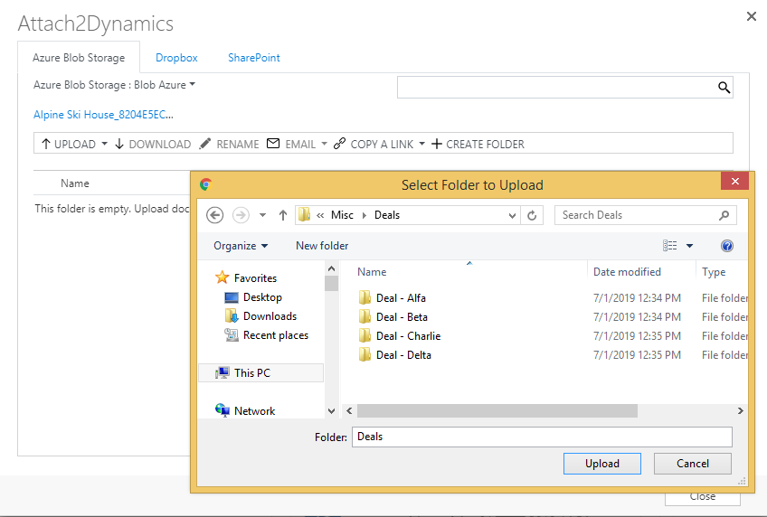This screenshot has width=767, height=517.
Task: Select Network in the navigation pane
Action: click(x=245, y=411)
